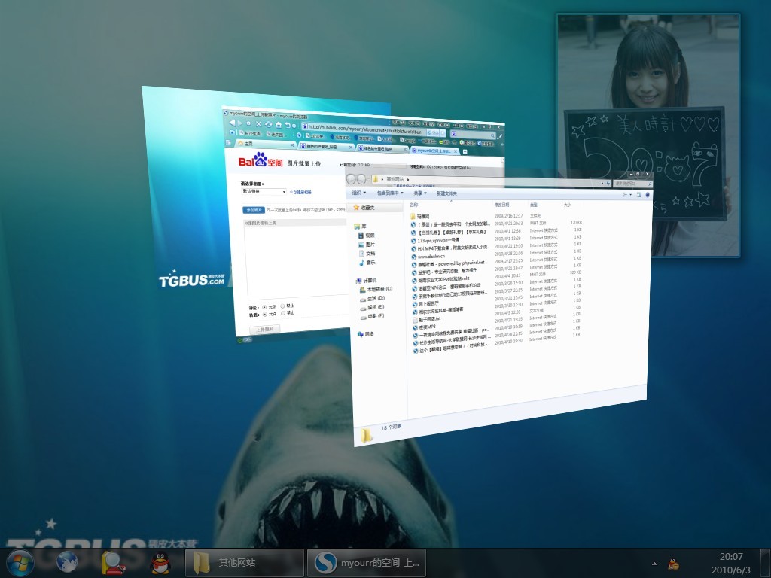Switch to the myourr的空间 taskbar button
The image size is (771, 578).
pyautogui.click(x=367, y=562)
